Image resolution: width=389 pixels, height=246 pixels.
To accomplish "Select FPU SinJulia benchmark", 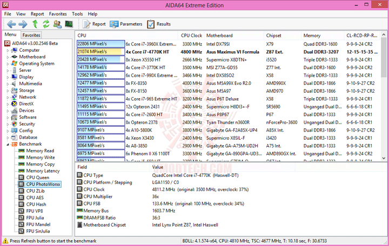I will click(x=38, y=231).
